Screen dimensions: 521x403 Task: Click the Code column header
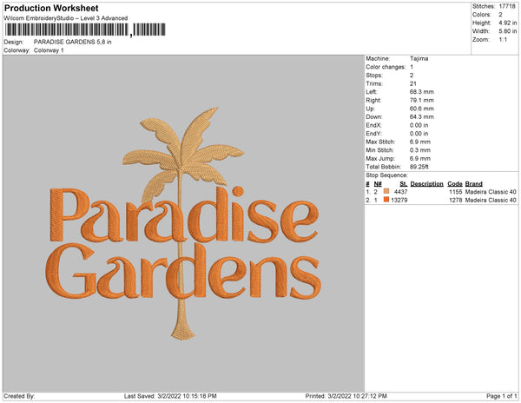455,184
